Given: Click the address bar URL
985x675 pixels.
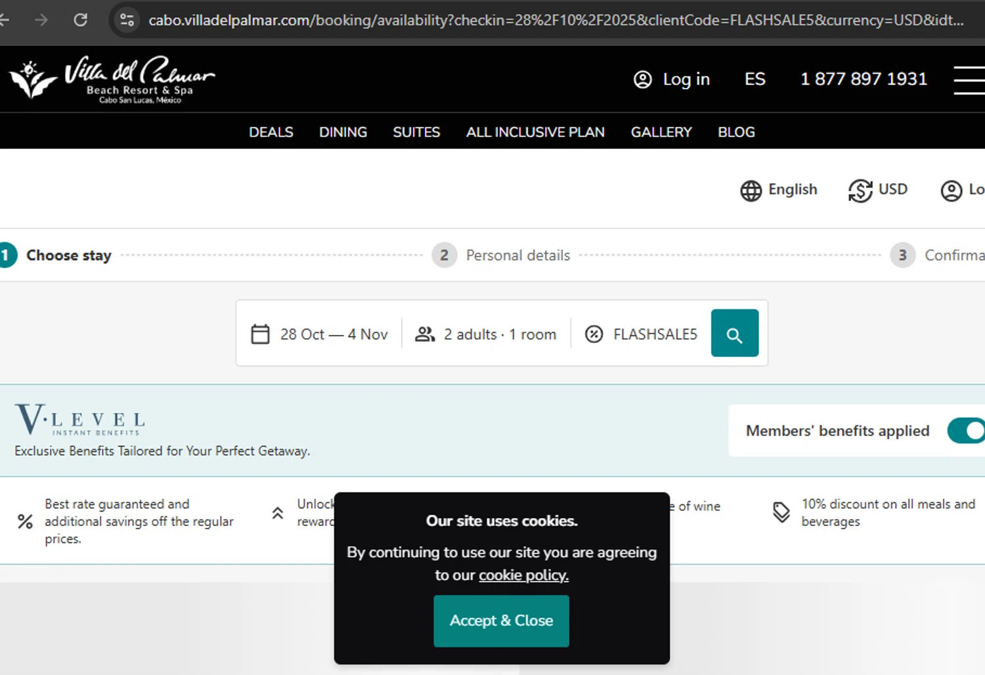Looking at the screenshot, I should click(556, 20).
